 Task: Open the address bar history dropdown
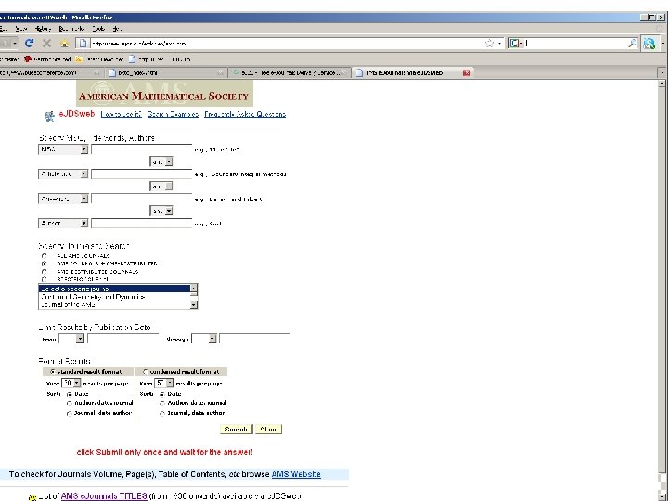point(500,43)
